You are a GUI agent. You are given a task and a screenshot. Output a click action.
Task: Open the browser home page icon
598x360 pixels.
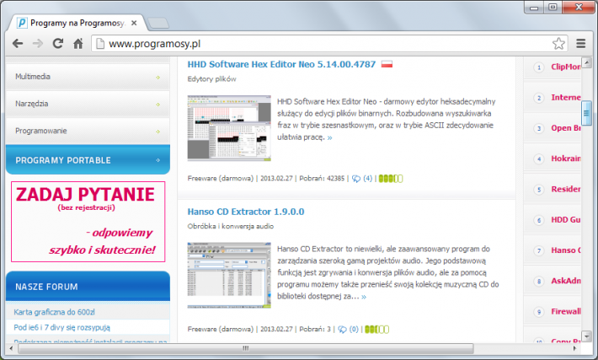coord(78,44)
